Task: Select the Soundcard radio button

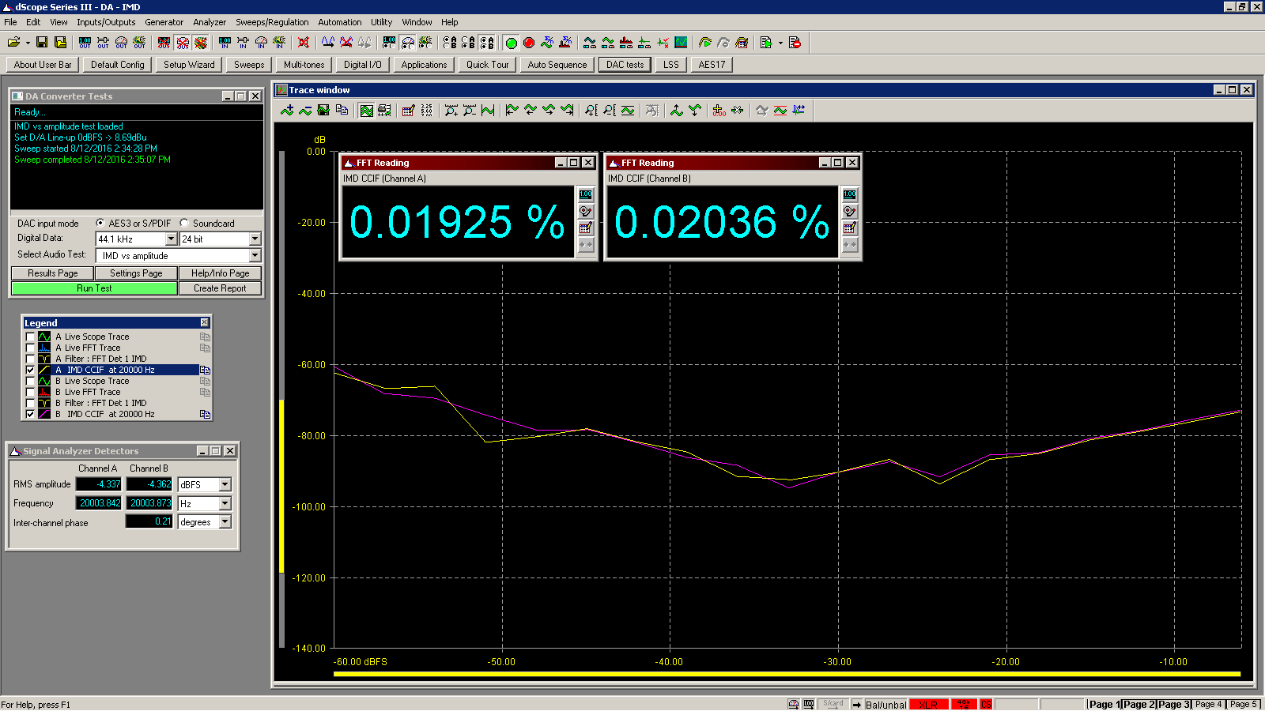Action: (183, 223)
